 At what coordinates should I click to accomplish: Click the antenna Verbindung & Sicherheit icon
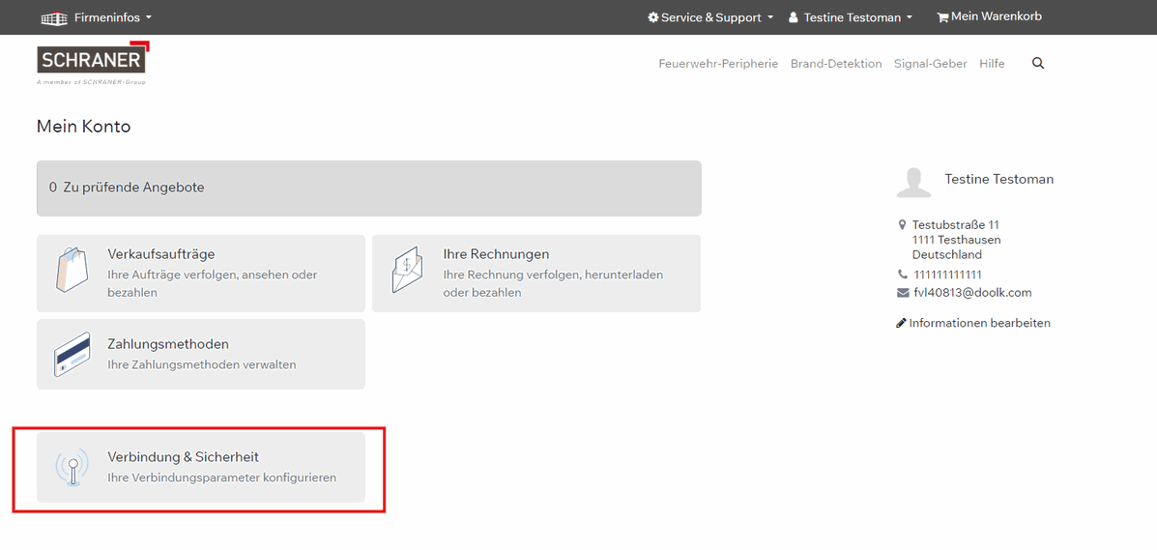(72, 467)
